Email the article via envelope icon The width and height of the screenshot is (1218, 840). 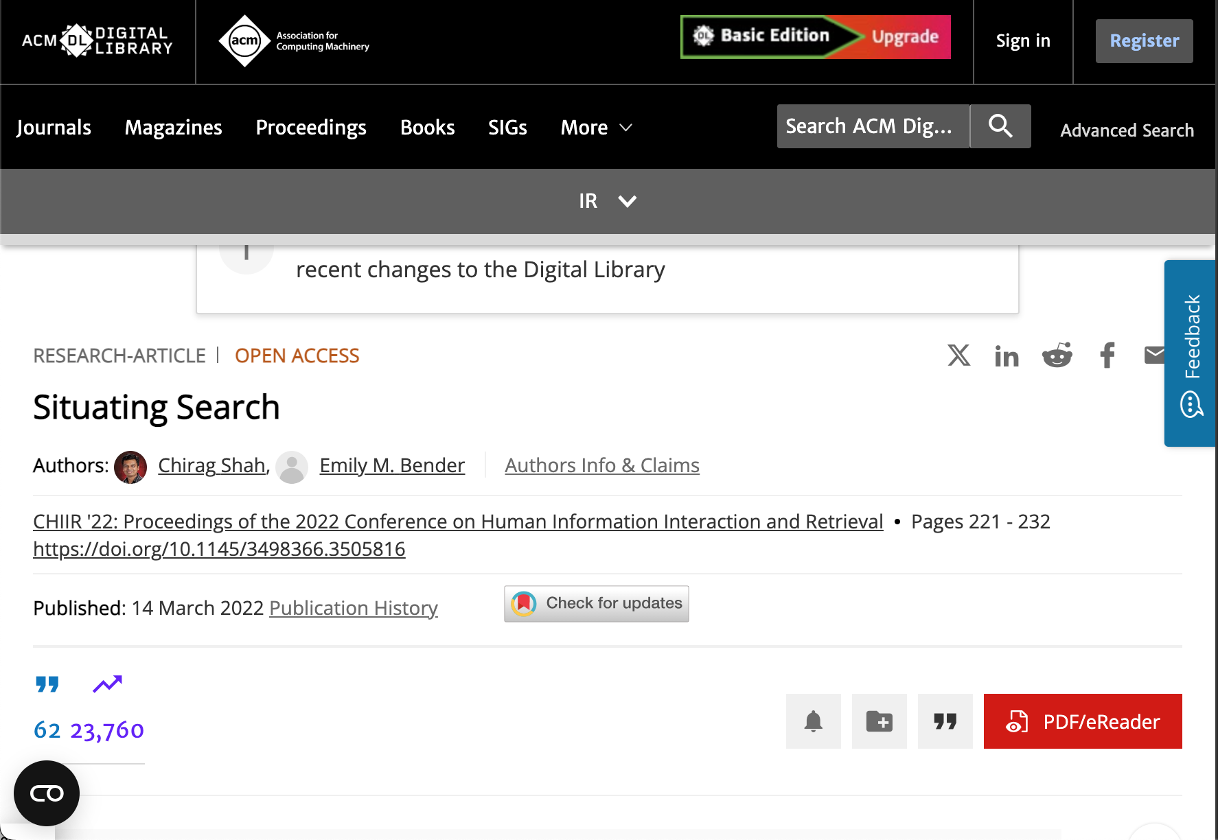point(1155,355)
